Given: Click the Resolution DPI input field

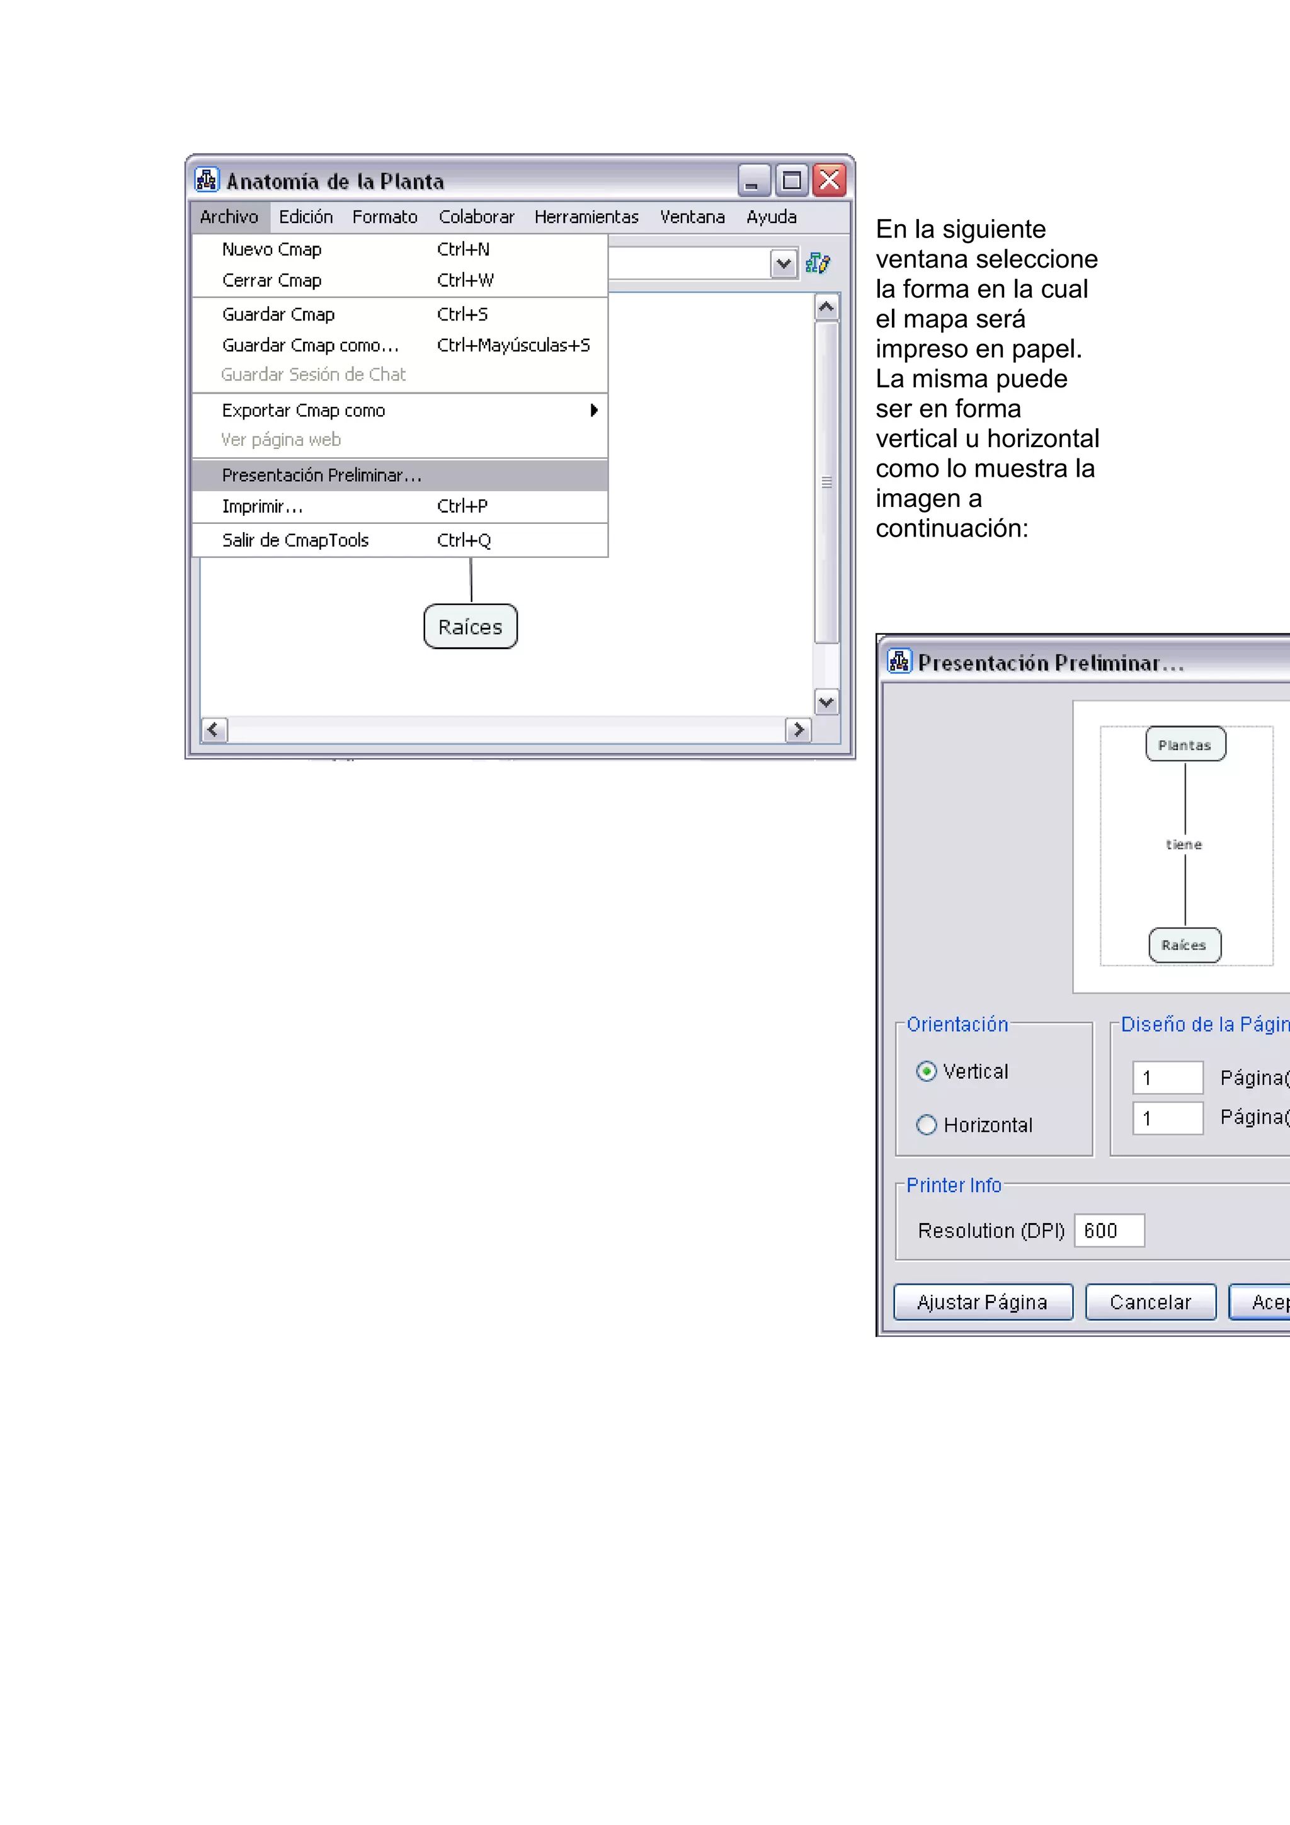Looking at the screenshot, I should [x=1109, y=1231].
